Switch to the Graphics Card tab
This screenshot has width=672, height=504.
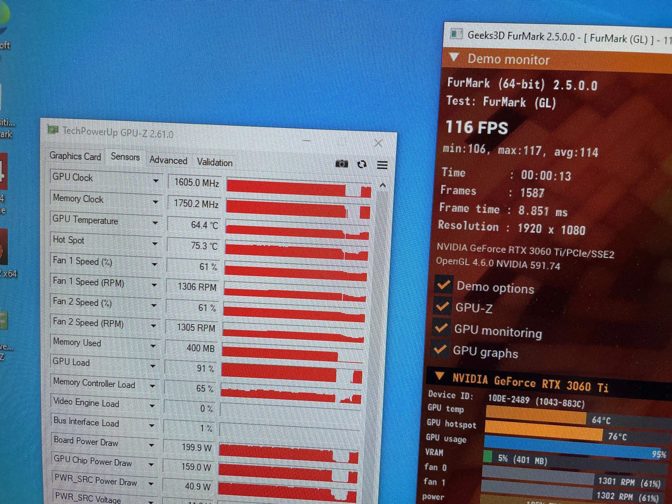[75, 156]
